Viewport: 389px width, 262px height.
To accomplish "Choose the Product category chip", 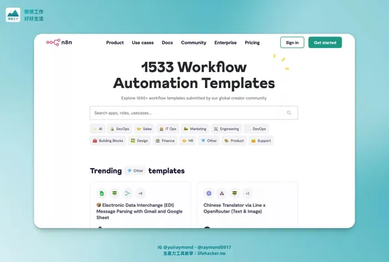I will [x=234, y=141].
